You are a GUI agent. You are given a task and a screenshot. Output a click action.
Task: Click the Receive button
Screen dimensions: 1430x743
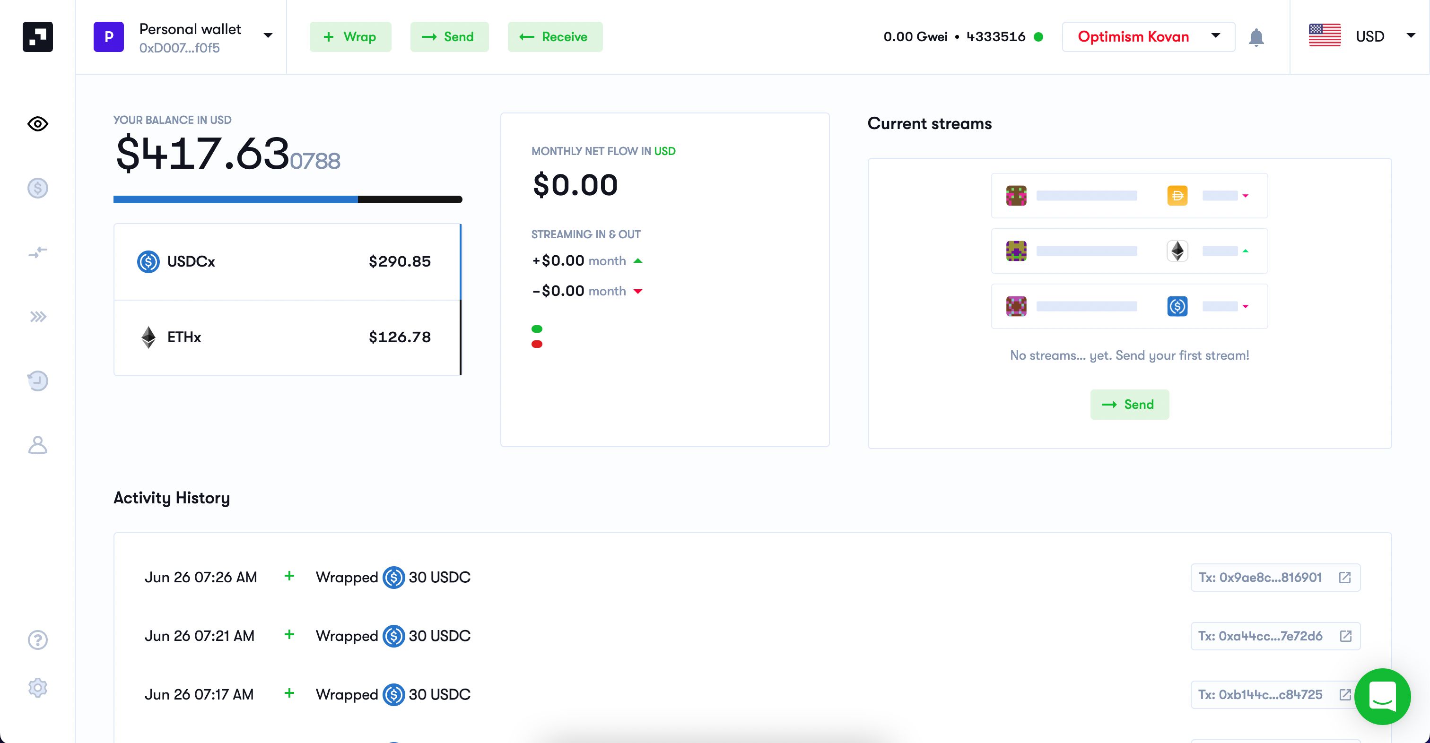pos(555,36)
